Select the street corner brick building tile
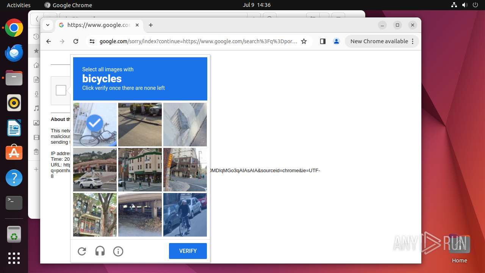The height and width of the screenshot is (273, 485). click(185, 169)
